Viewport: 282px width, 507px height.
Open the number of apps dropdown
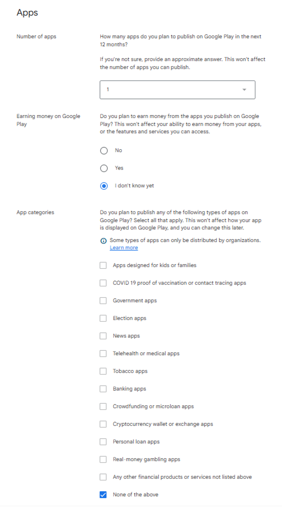[x=177, y=90]
